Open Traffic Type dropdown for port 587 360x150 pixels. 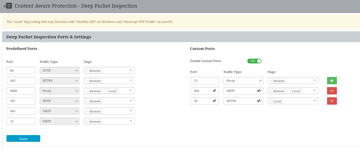59,101
